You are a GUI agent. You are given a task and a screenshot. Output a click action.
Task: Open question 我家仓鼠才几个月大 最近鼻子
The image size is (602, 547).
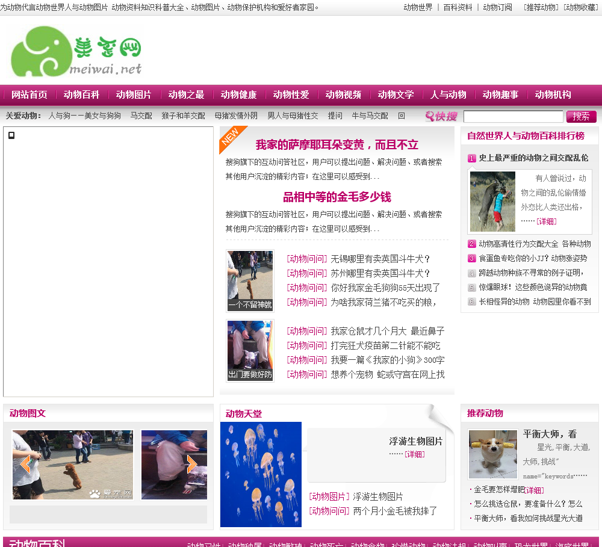click(x=388, y=332)
